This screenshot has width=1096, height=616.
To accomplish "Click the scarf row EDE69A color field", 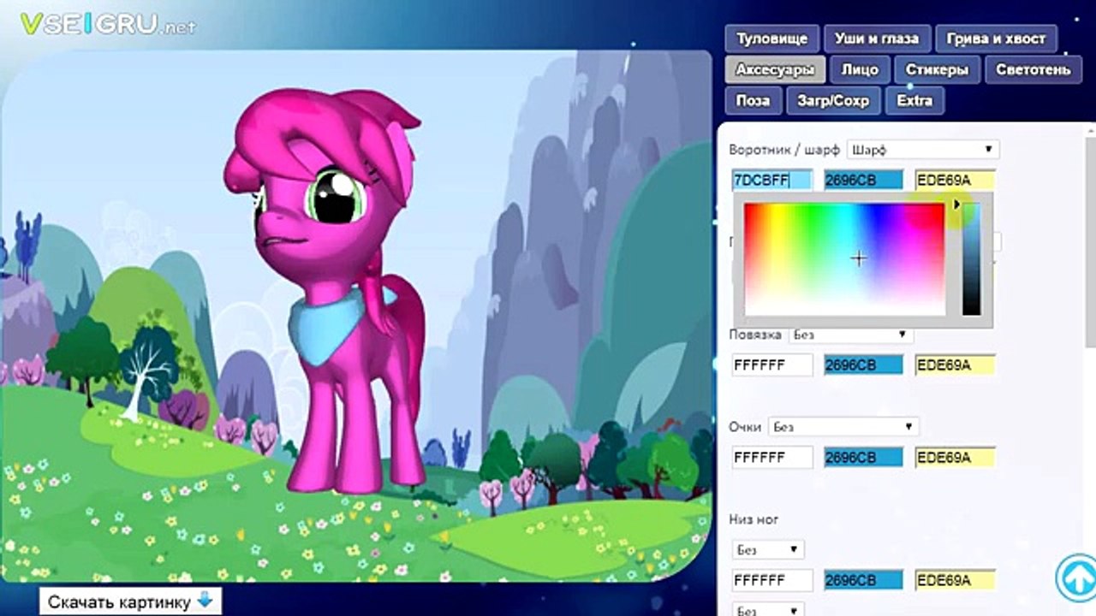I will pos(955,180).
